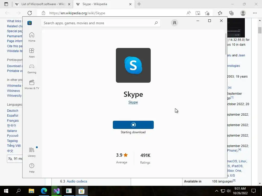Click the 491K ratings count
This screenshot has width=262, height=196.
[145, 155]
